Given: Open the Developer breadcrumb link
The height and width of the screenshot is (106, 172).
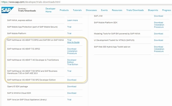Looking at the screenshot, I should 22,9.
